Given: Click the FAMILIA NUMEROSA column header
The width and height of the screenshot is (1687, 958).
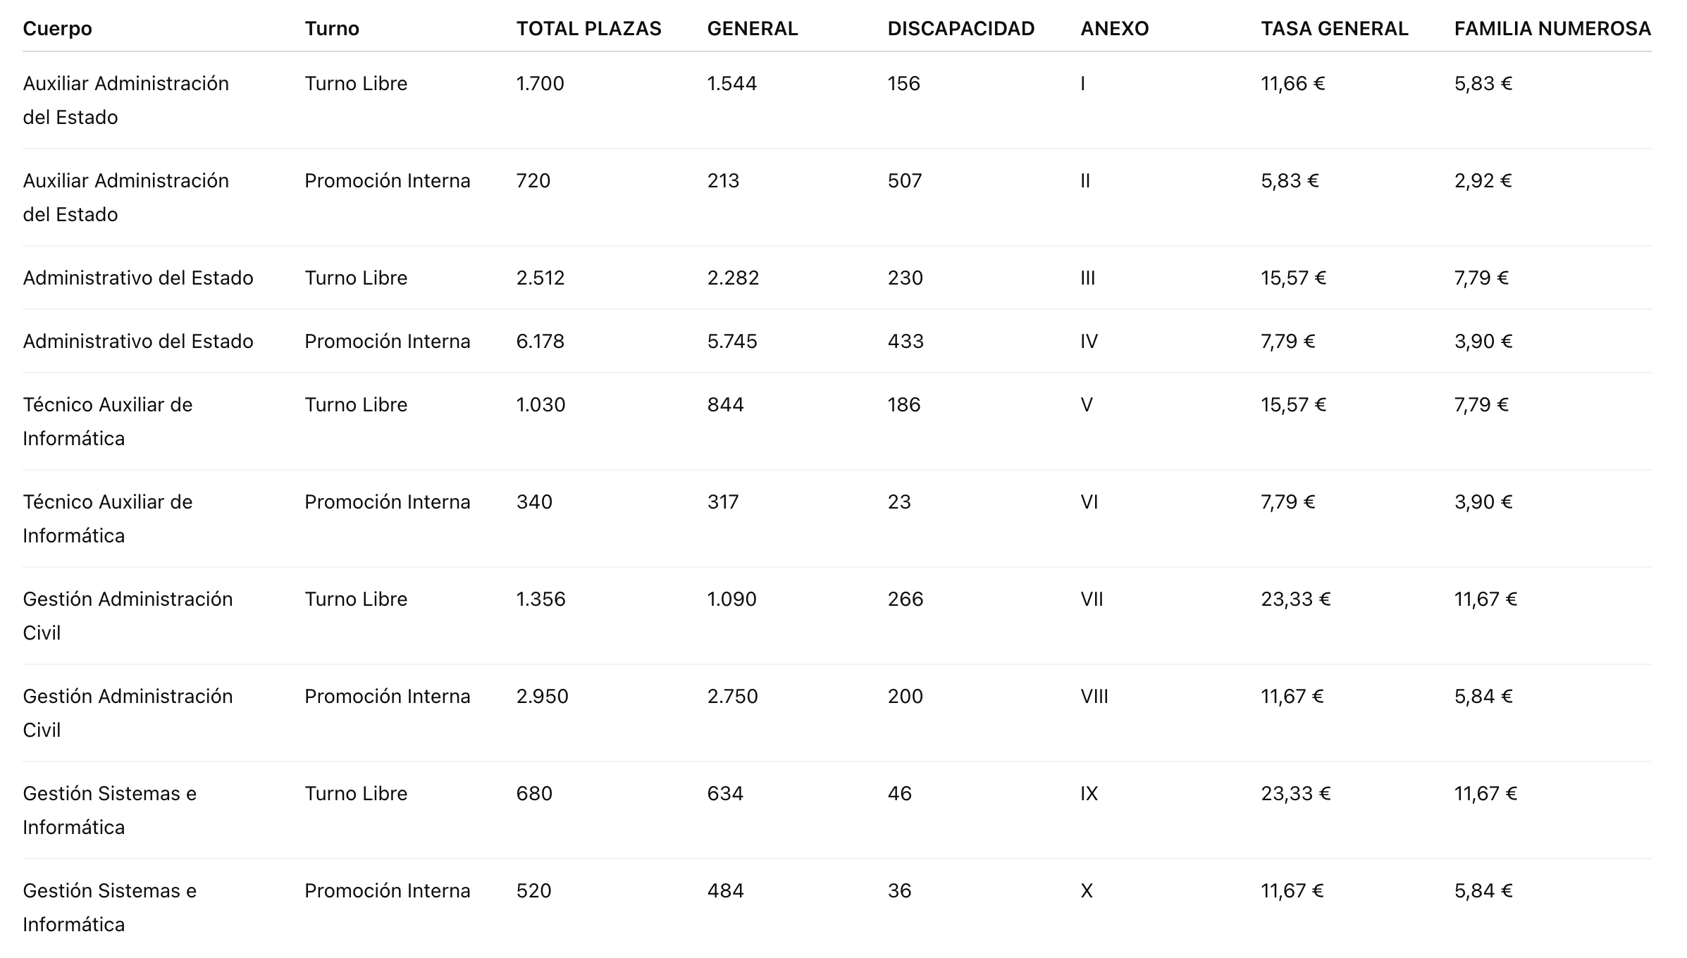Looking at the screenshot, I should (1552, 29).
